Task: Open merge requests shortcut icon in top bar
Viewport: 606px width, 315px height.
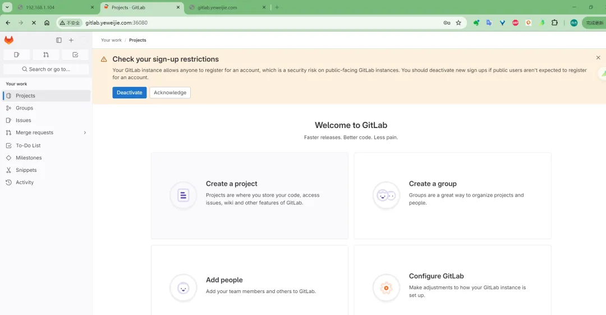Action: [x=46, y=54]
